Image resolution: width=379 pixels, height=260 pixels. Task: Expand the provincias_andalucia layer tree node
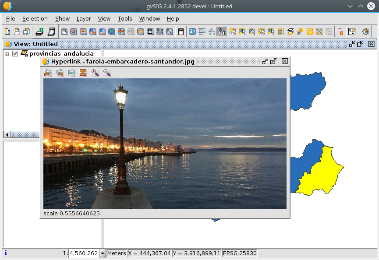coord(7,53)
